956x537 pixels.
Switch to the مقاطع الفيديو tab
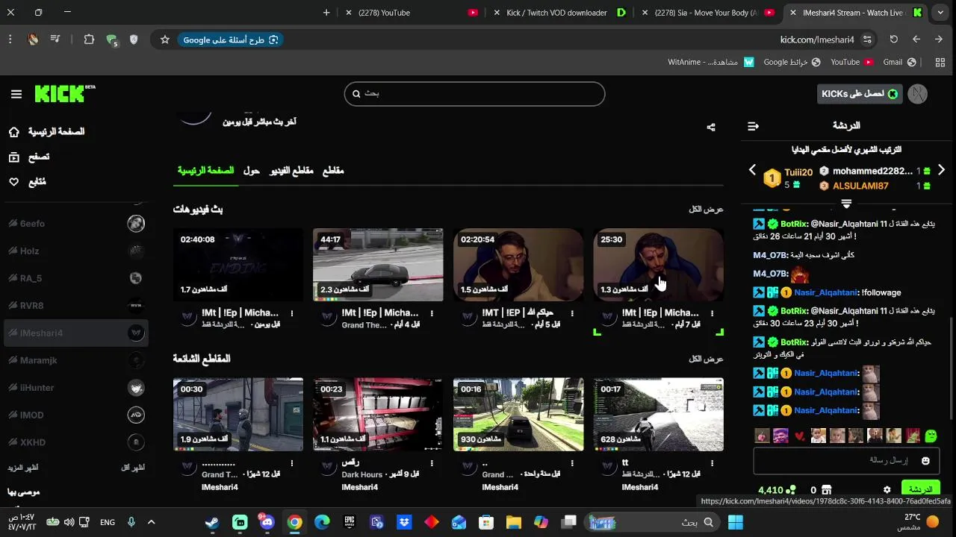pos(291,171)
